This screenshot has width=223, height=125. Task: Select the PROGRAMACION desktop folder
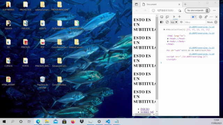pyautogui.click(x=60, y=6)
